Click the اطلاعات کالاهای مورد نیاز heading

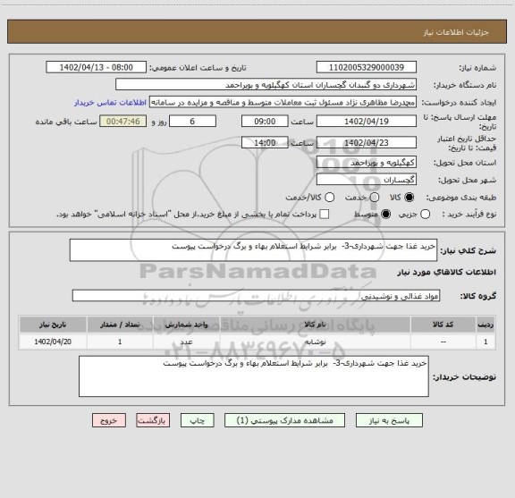(447, 272)
